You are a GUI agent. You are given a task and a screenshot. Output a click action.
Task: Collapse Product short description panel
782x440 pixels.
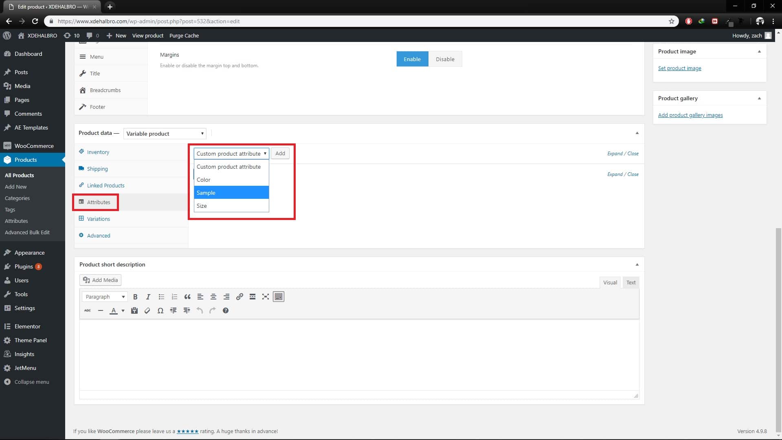tap(637, 264)
